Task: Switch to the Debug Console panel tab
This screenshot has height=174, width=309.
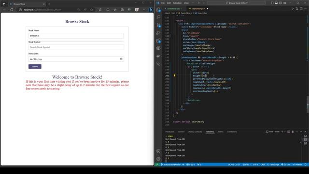Action: pos(195,132)
